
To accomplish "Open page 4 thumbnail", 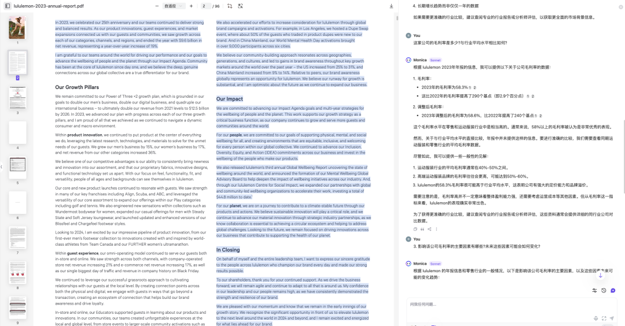I will point(17,132).
